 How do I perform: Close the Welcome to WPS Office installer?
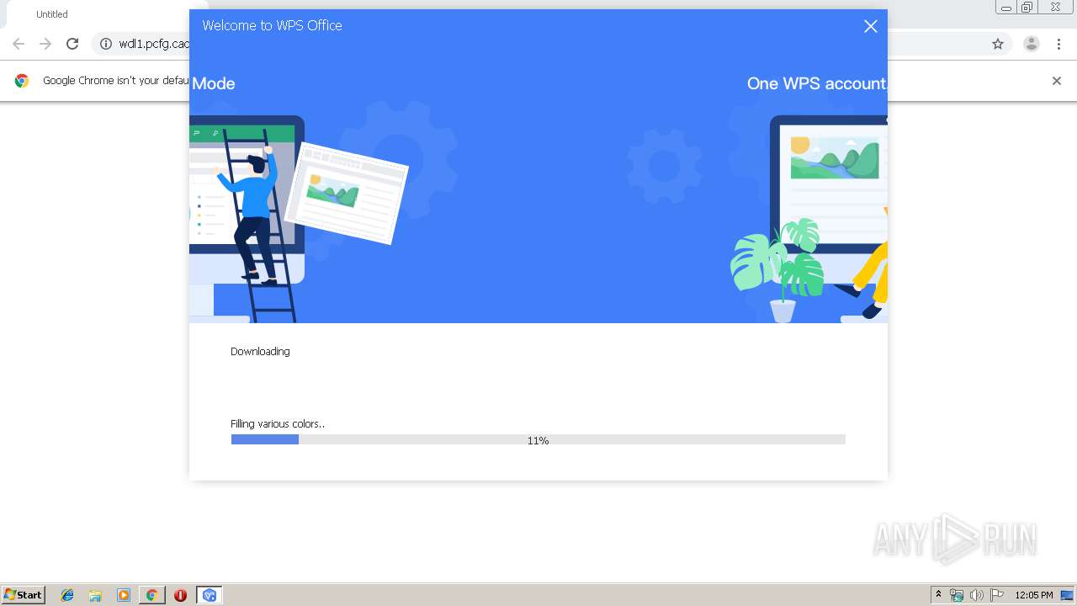pyautogui.click(x=871, y=26)
